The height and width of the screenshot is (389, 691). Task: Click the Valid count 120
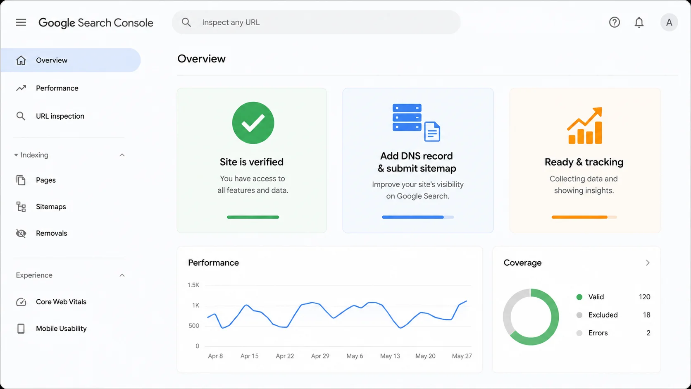coord(644,297)
